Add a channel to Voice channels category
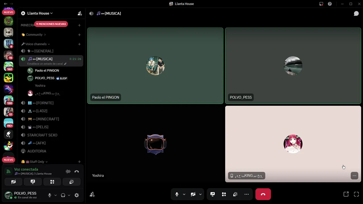 click(79, 44)
